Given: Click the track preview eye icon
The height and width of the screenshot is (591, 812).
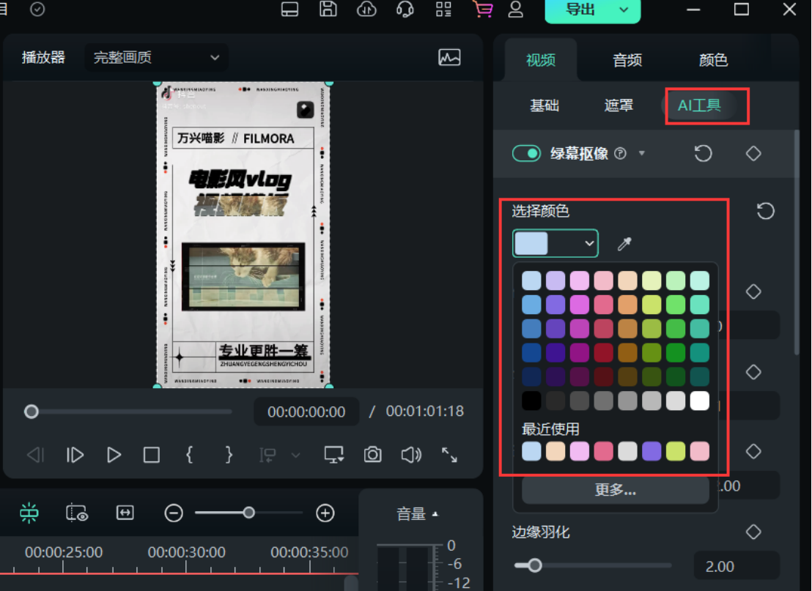Looking at the screenshot, I should click(x=77, y=513).
